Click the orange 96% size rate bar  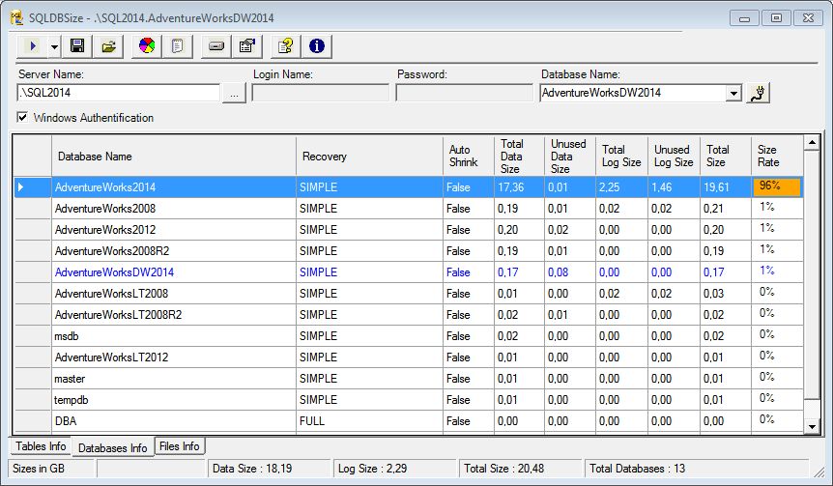pos(776,187)
